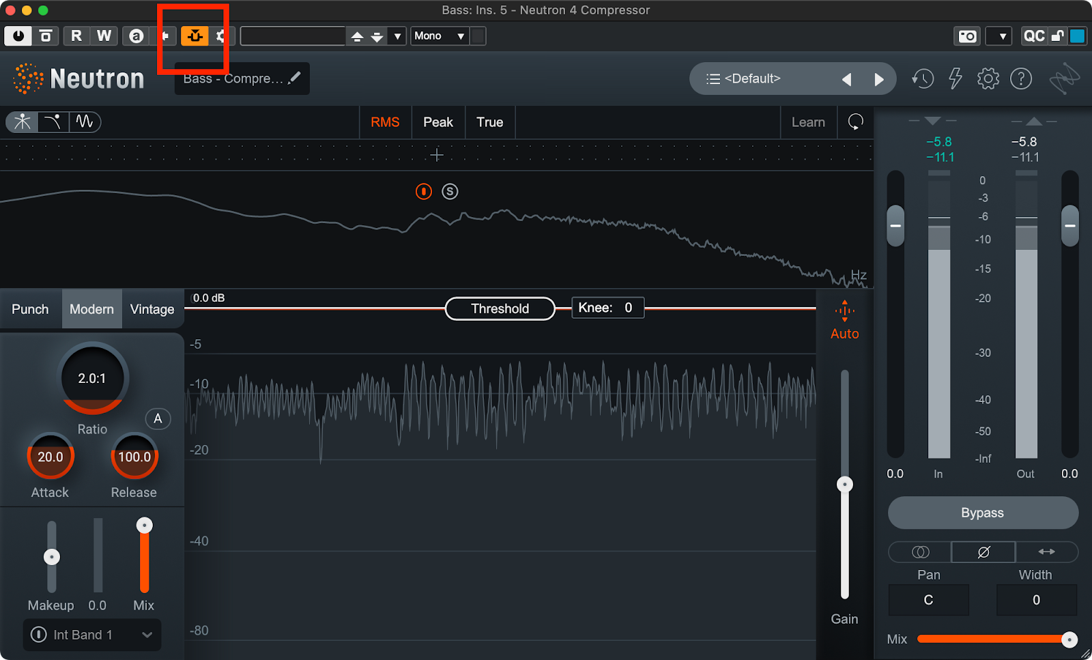The width and height of the screenshot is (1092, 660).
Task: Click the preset name field in host toolbar
Action: 293,35
